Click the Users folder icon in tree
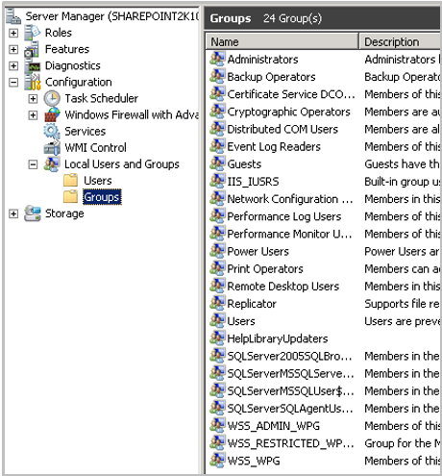Screen dimensions: 442x476 (70, 181)
